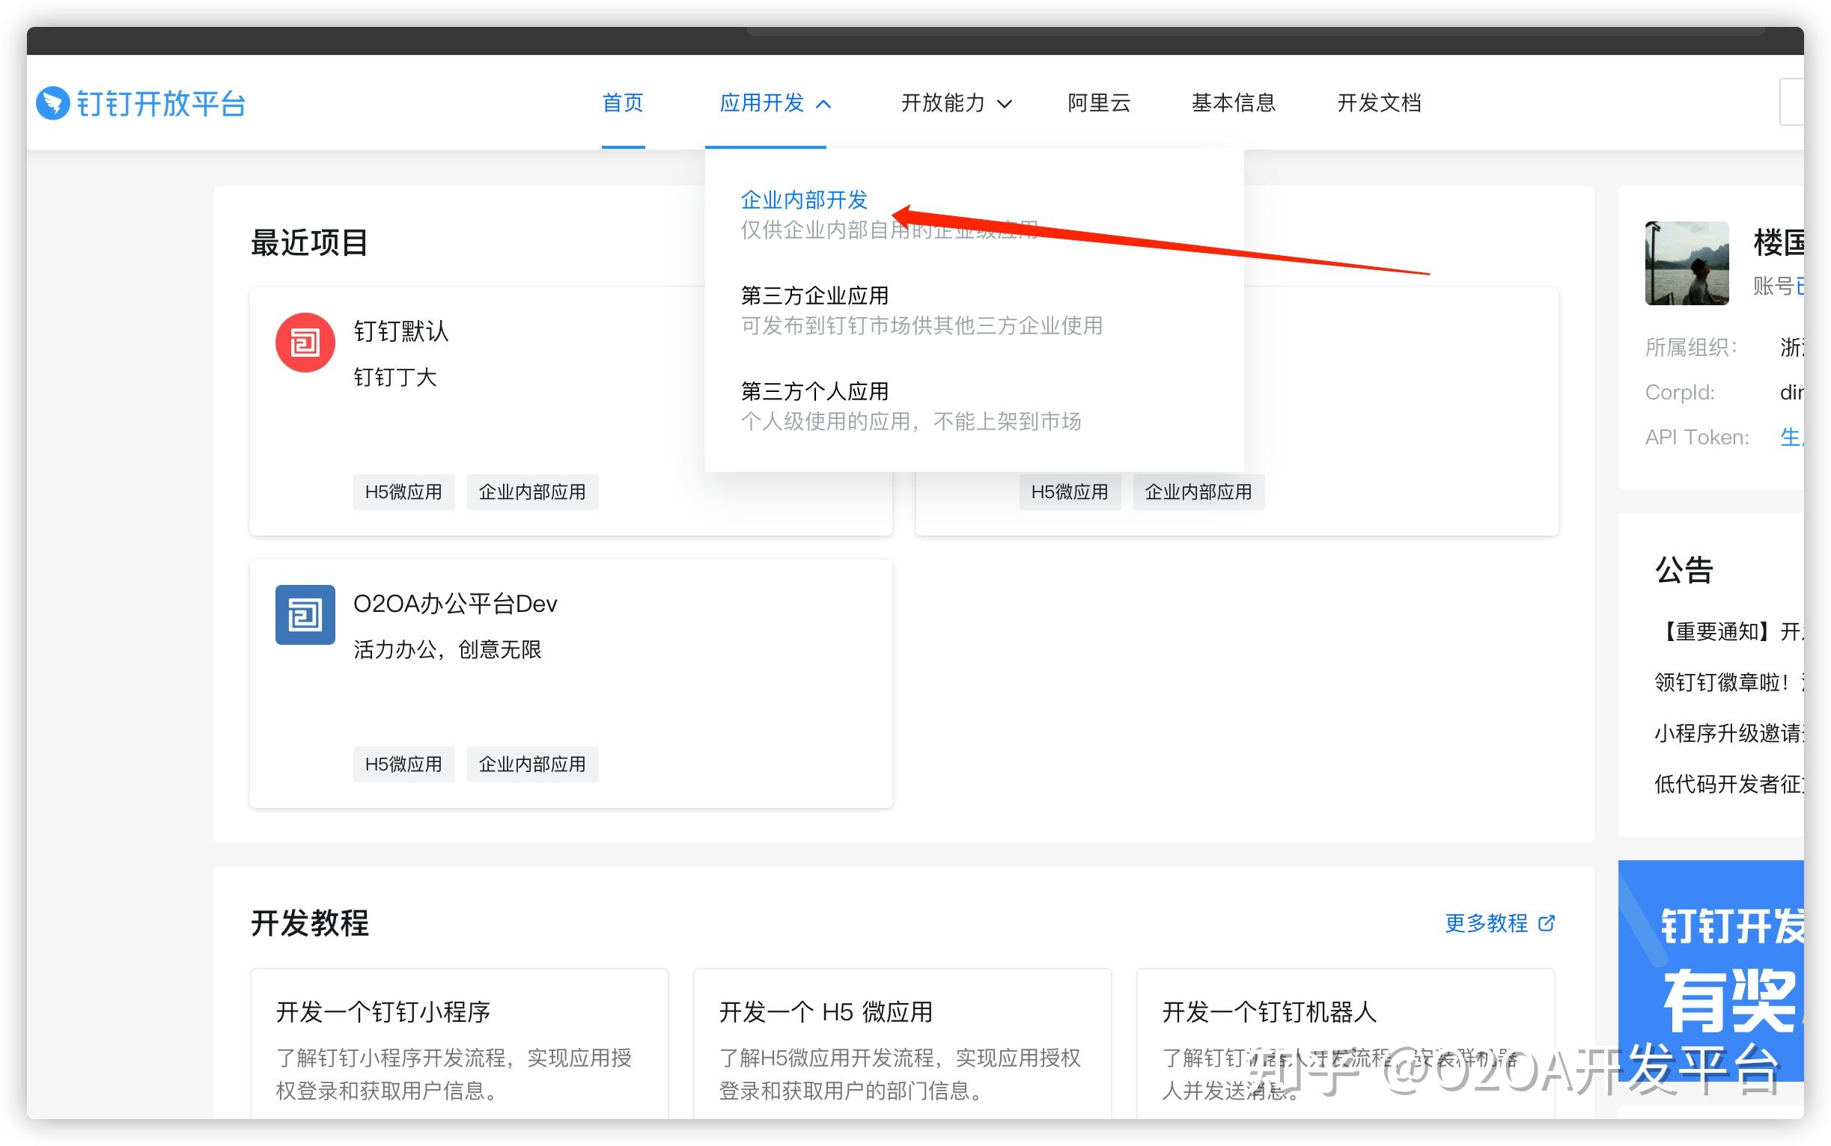
Task: Click the external-link icon beside 更多教程
Action: [1548, 923]
